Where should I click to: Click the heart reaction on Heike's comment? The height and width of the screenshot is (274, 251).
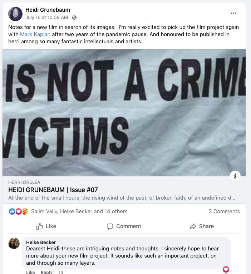[x=226, y=269]
